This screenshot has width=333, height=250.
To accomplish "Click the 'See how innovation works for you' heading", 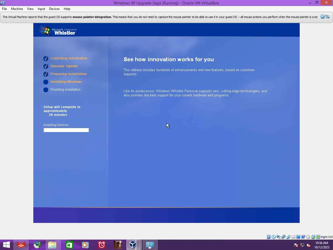I will tap(169, 59).
